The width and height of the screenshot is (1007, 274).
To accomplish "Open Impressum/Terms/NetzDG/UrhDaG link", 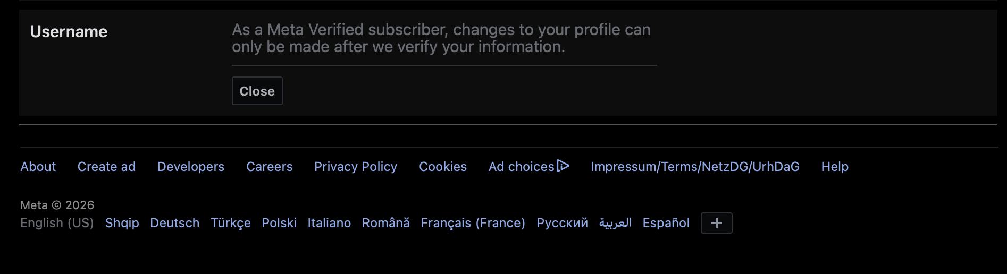I will point(695,167).
